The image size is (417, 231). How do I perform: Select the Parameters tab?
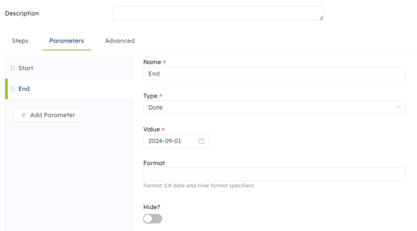click(x=67, y=40)
